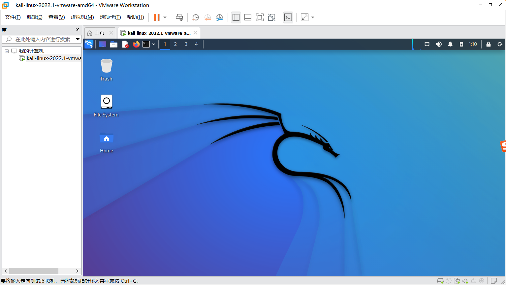Viewport: 506px width, 285px height.
Task: Open the Kali applications menu
Action: click(x=89, y=44)
